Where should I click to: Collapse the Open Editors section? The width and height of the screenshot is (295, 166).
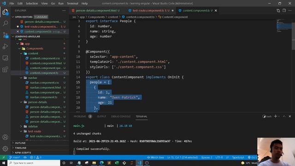click(13, 17)
